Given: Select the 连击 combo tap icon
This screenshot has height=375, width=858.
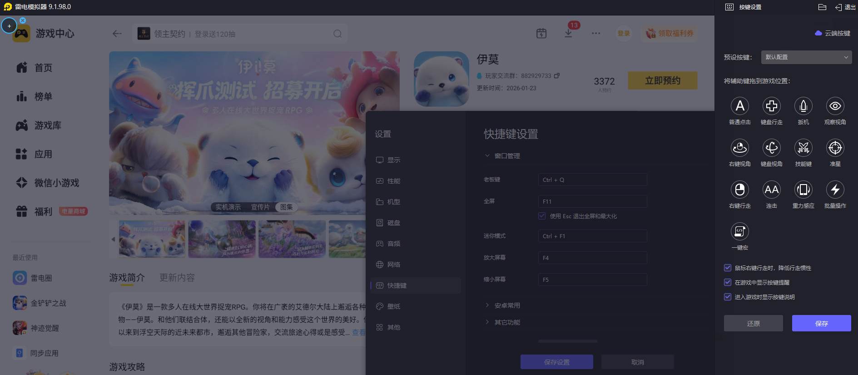Looking at the screenshot, I should pos(771,190).
